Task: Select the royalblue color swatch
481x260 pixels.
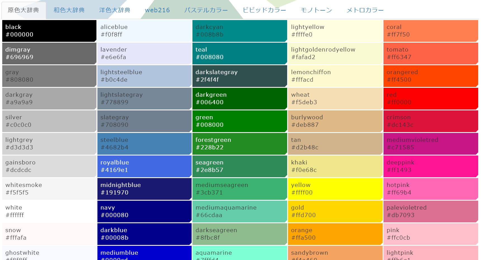Action: (x=144, y=166)
